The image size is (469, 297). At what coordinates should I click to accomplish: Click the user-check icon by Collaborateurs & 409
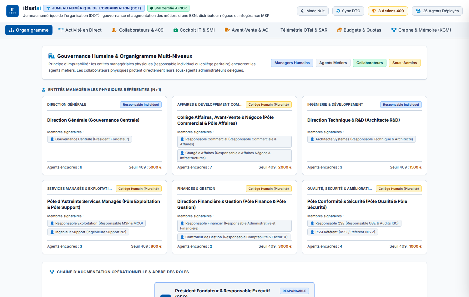click(x=114, y=30)
